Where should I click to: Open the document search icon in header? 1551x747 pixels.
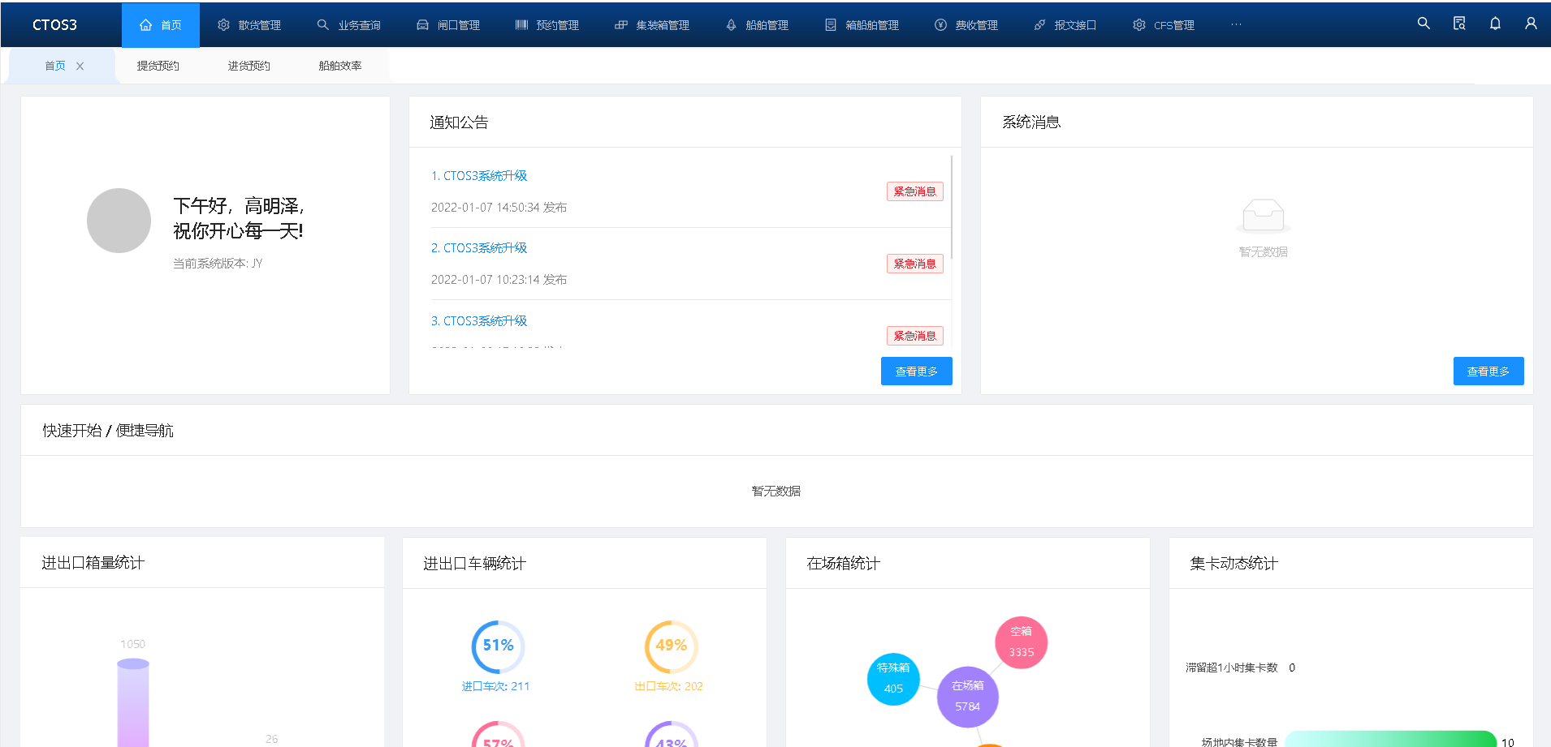1459,24
